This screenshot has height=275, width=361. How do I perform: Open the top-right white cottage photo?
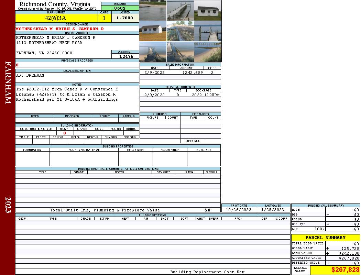coord(208,10)
